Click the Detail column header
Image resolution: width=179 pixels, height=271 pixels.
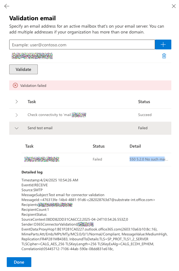(135, 146)
